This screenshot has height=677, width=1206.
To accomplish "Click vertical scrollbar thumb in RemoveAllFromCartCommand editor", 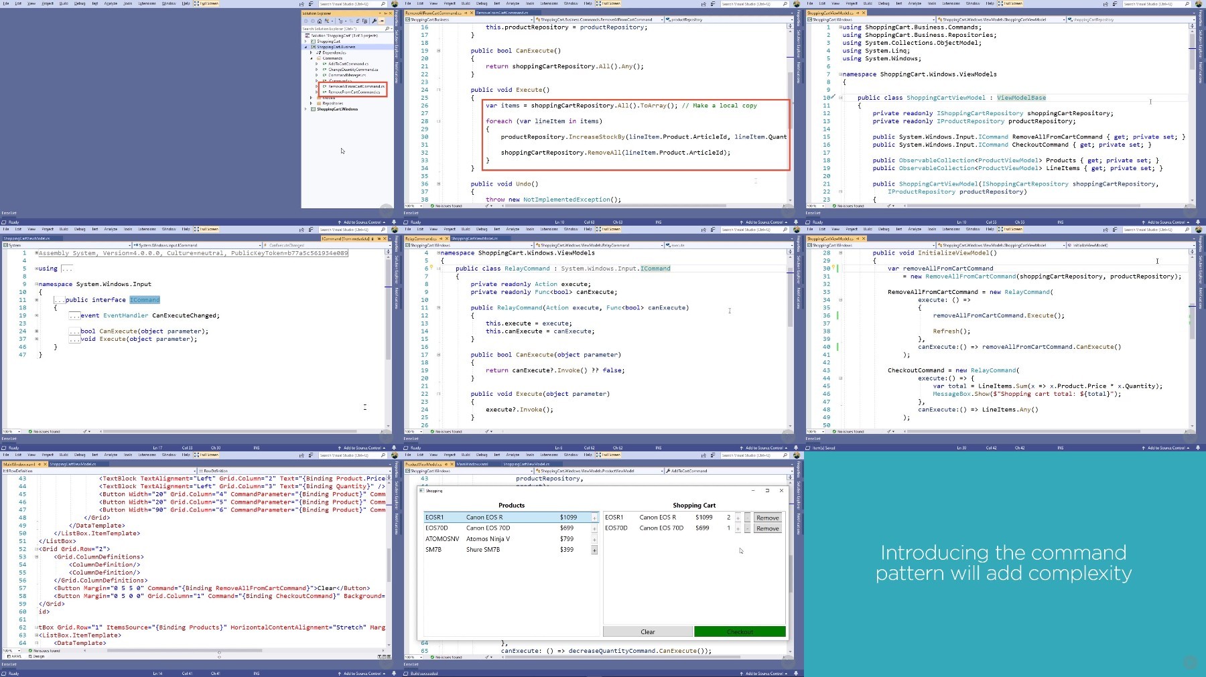I will click(x=791, y=100).
